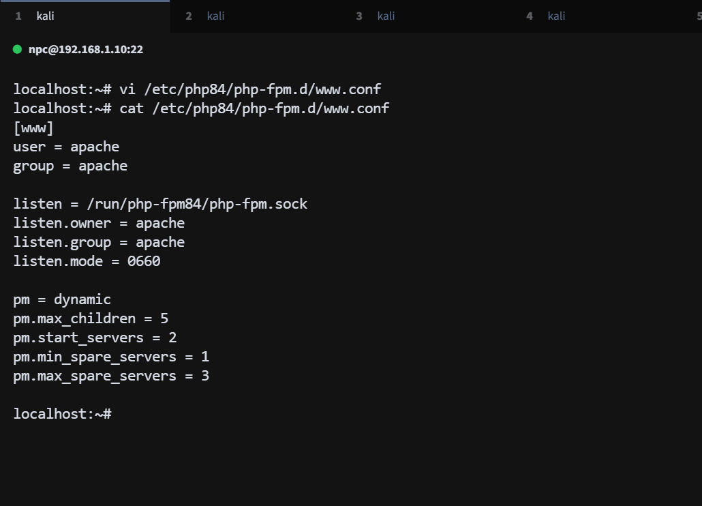Viewport: 702px width, 506px height.
Task: Click the vi www.conf command line
Action: [197, 89]
